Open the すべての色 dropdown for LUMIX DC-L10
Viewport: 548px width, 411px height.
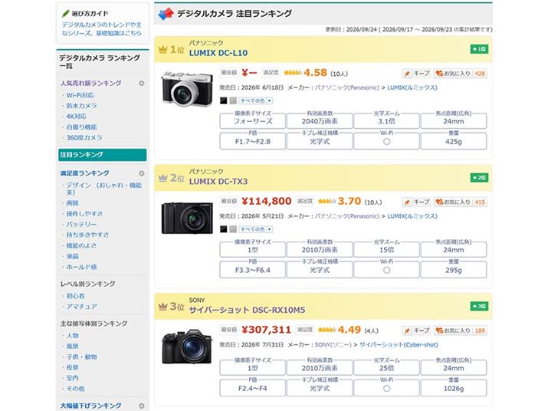pos(255,100)
